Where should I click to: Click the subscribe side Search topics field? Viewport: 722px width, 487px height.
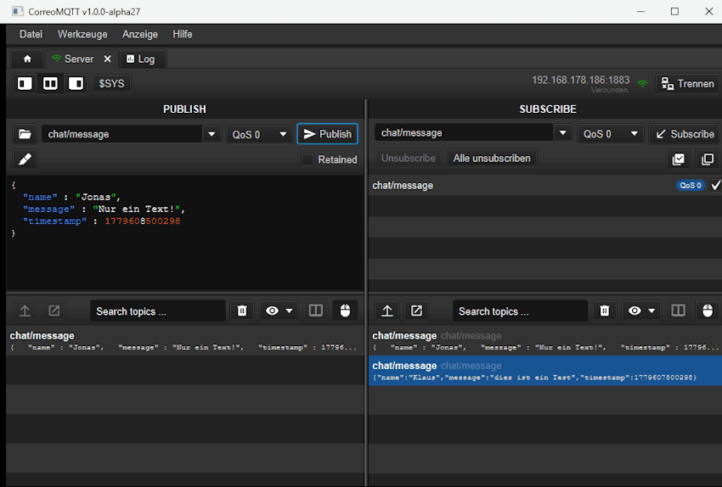click(x=521, y=311)
